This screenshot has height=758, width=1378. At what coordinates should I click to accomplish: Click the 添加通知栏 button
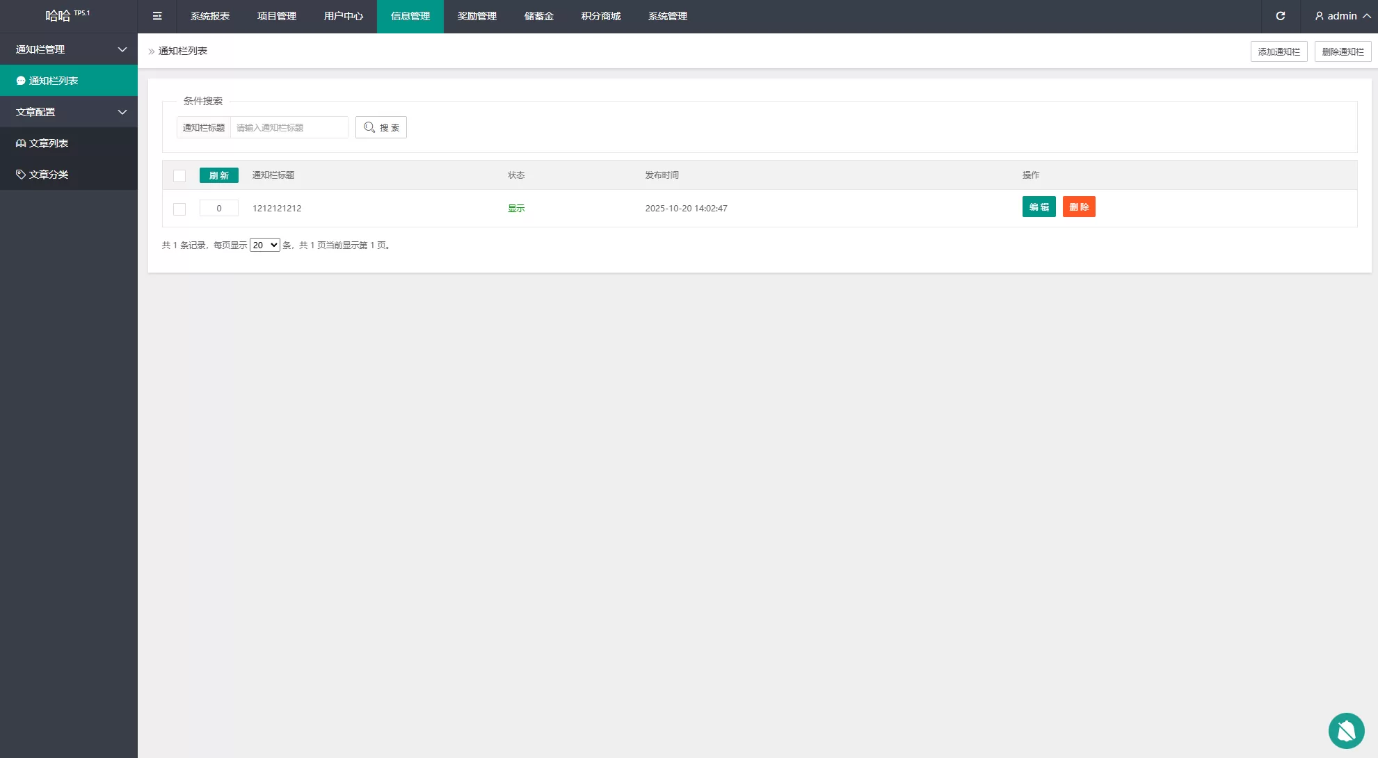point(1279,51)
